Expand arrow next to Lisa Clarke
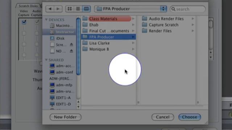The height and width of the screenshot is (130, 232). pos(133,43)
